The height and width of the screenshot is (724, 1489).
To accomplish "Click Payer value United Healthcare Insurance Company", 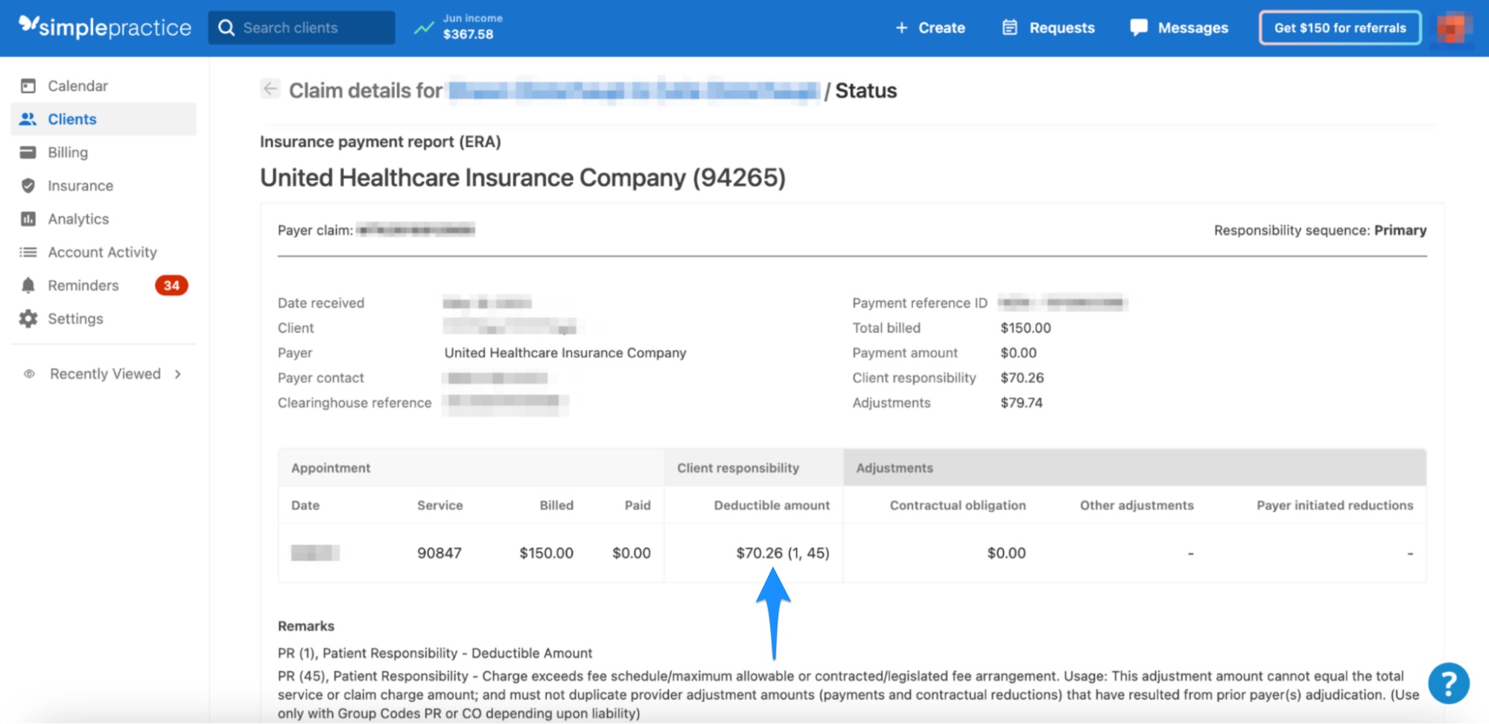I will [x=565, y=353].
